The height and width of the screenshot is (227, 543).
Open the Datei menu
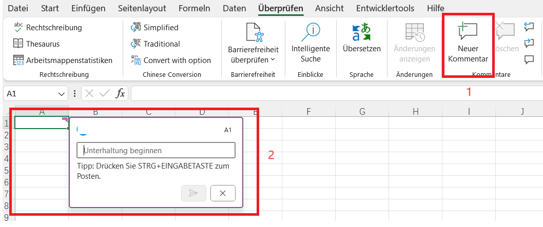tap(18, 8)
